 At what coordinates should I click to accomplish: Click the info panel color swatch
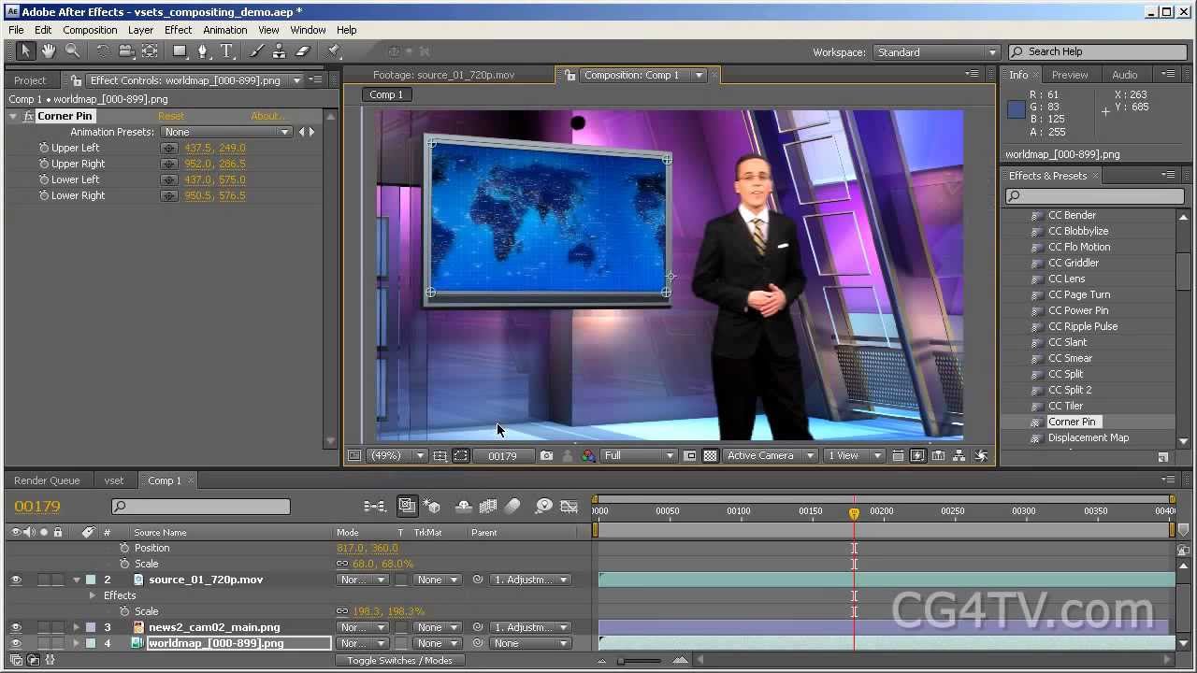1017,109
